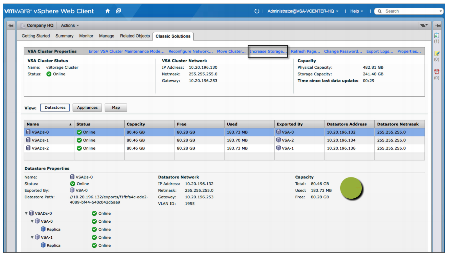
Task: Click the VSADs-1 datastore icon in table
Action: coord(28,140)
